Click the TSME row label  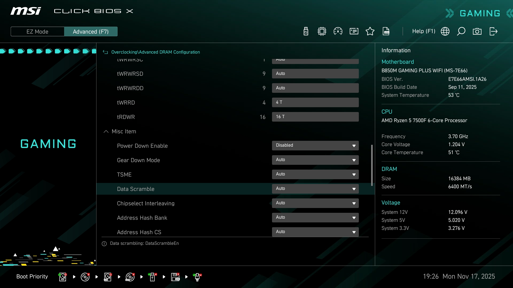click(x=124, y=175)
